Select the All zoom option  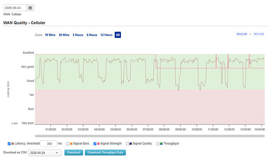pyautogui.click(x=118, y=35)
